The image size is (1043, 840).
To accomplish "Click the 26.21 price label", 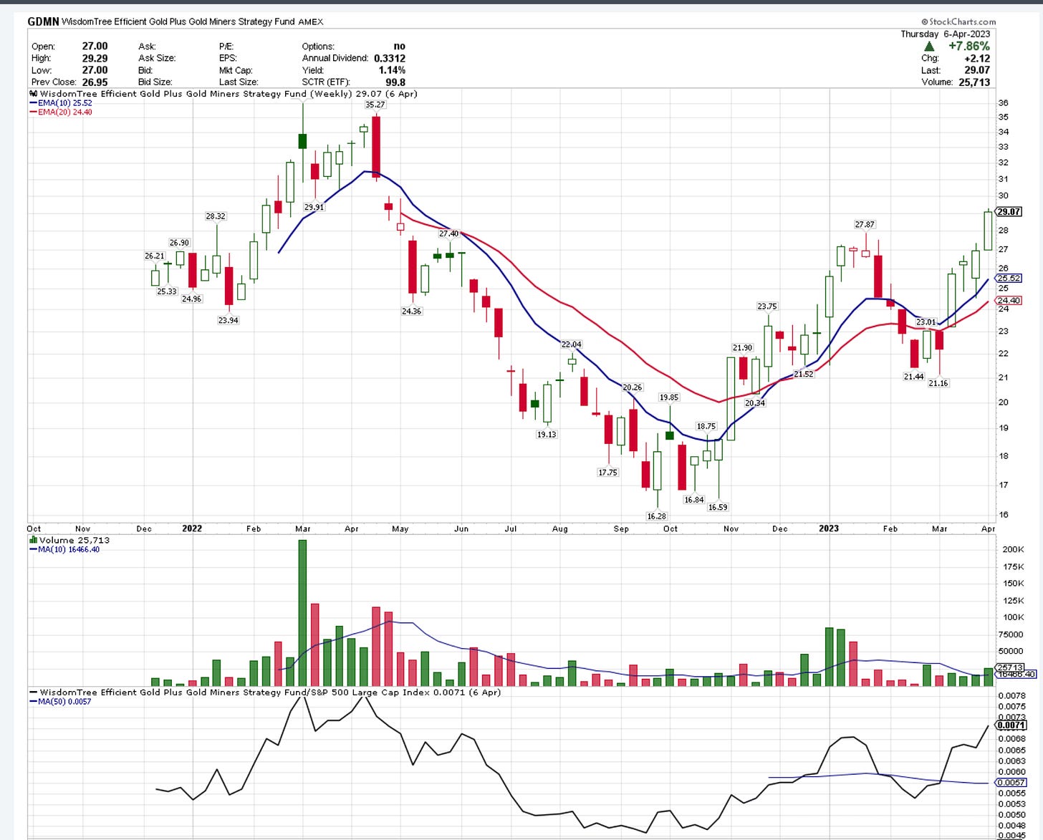I will click(154, 256).
